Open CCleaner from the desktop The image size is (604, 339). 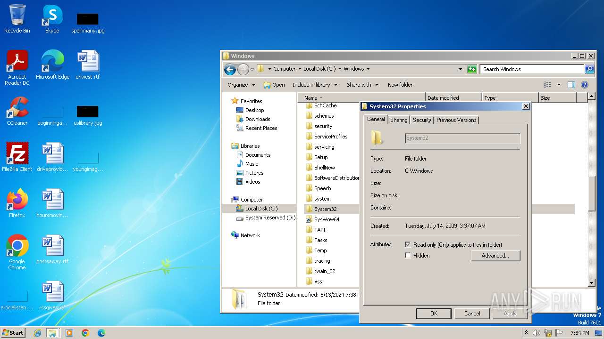click(x=17, y=111)
